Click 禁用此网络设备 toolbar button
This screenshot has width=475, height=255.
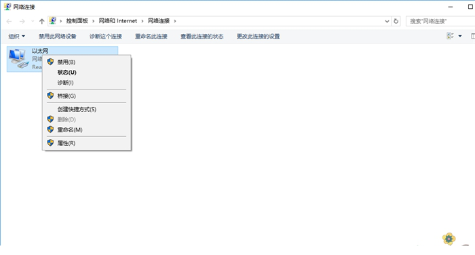tap(58, 37)
